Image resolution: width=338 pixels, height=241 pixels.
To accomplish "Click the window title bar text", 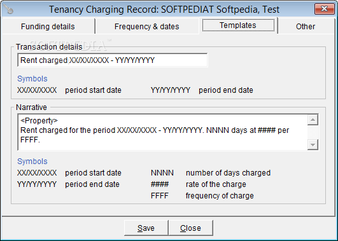I will [x=164, y=10].
